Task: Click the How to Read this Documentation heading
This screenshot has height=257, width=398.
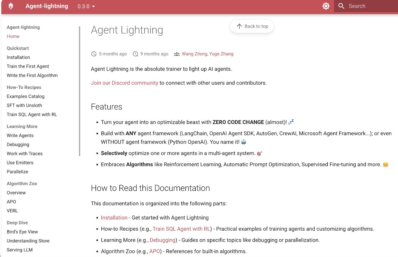Action: (150, 188)
